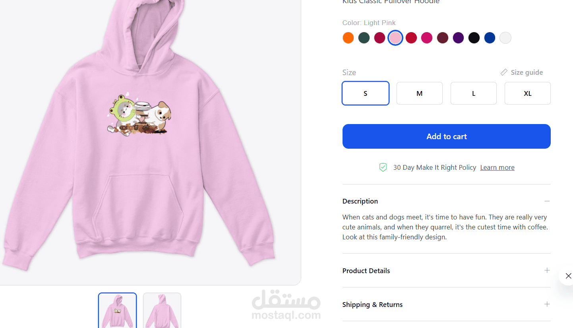Collapse the Description section minus icon
Image resolution: width=573 pixels, height=328 pixels.
pyautogui.click(x=547, y=201)
